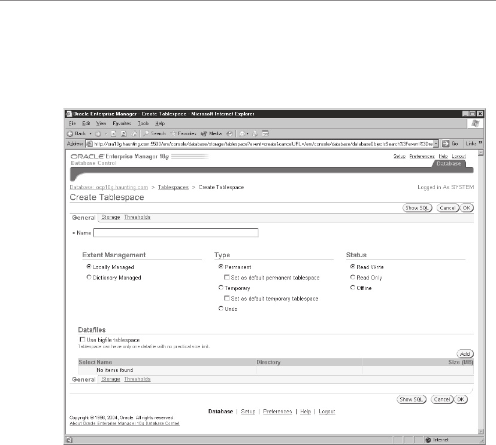The height and width of the screenshot is (445, 496).
Task: Expand the Links toolbar chevron
Action: click(480, 143)
